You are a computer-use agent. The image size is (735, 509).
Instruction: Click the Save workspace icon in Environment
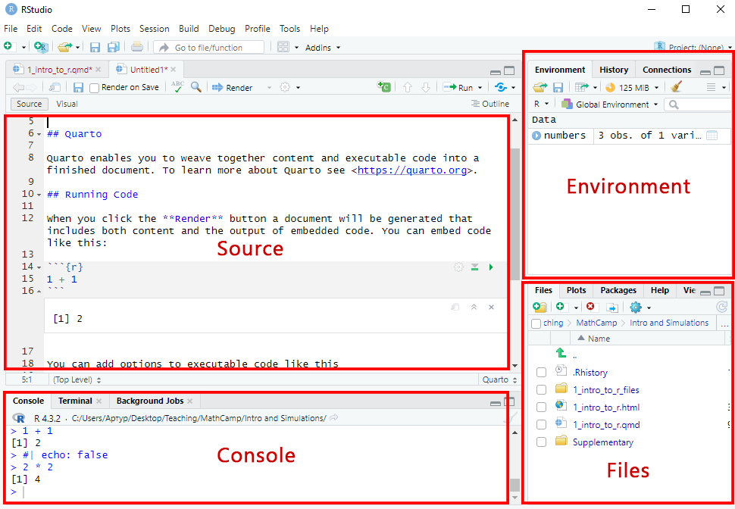[x=558, y=87]
